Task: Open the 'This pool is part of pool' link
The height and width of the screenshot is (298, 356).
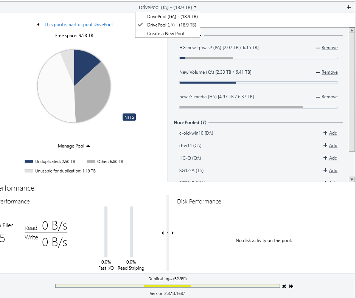Action: click(78, 25)
